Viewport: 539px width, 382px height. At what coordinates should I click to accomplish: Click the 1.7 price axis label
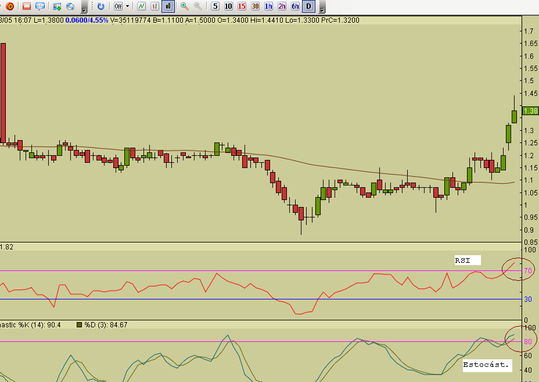point(529,31)
